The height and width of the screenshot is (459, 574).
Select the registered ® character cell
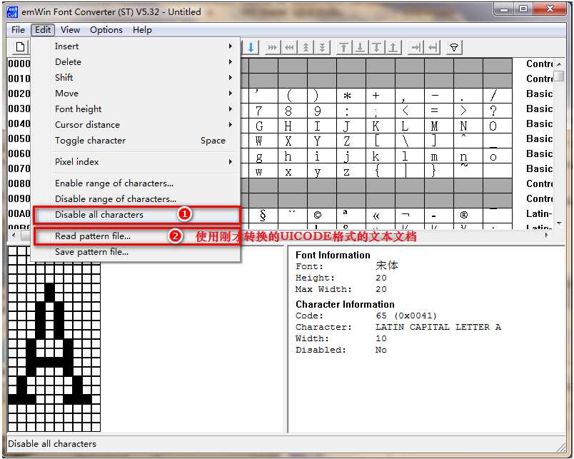tap(468, 216)
